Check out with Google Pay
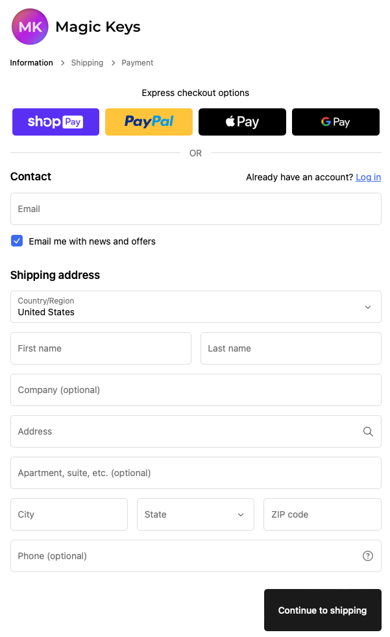 pyautogui.click(x=335, y=122)
